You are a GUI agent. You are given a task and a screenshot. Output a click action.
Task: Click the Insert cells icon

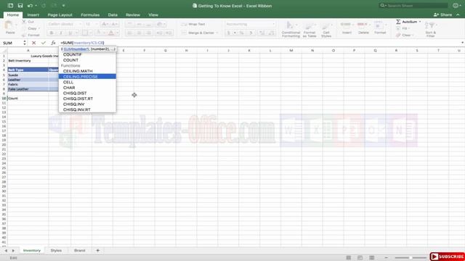347,25
